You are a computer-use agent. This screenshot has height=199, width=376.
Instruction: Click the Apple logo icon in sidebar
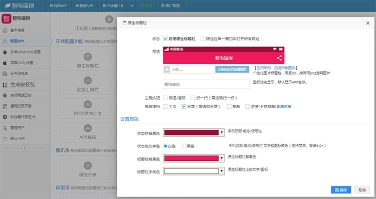point(5,63)
